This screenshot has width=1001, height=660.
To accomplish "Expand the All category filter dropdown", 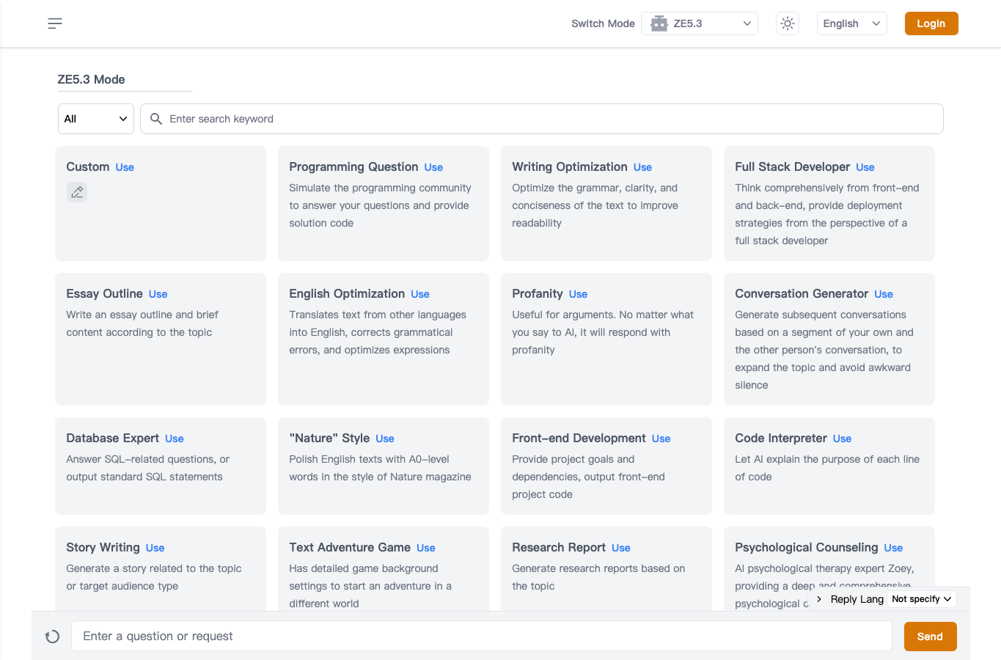I will (x=96, y=119).
